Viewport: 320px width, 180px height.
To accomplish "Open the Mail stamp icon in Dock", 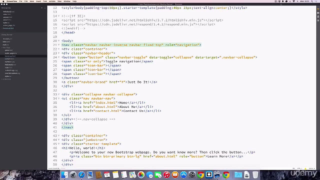I will coord(90,175).
